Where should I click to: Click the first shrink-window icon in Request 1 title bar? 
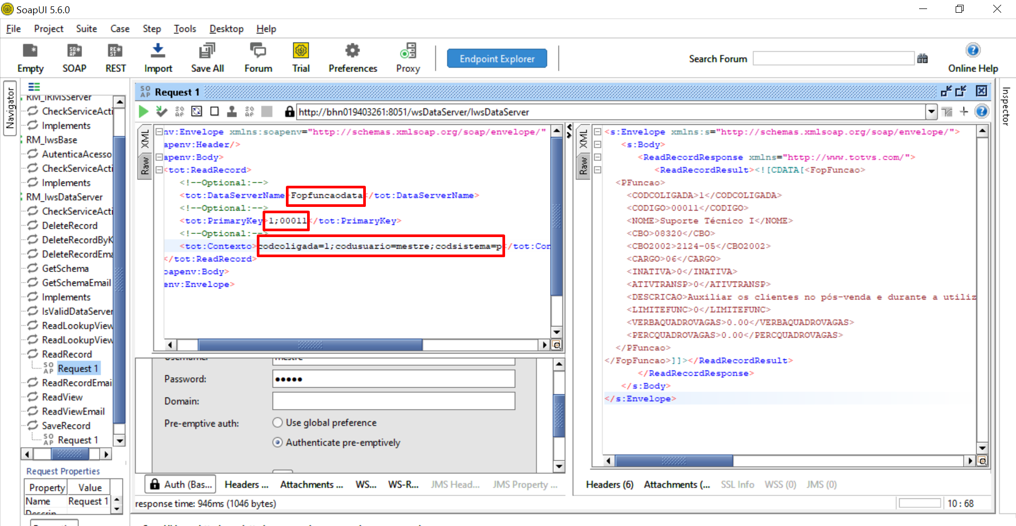pos(946,91)
